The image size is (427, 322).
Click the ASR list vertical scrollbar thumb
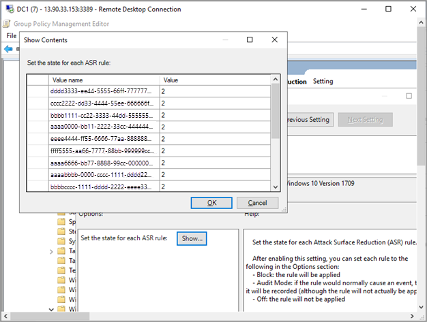click(x=276, y=111)
